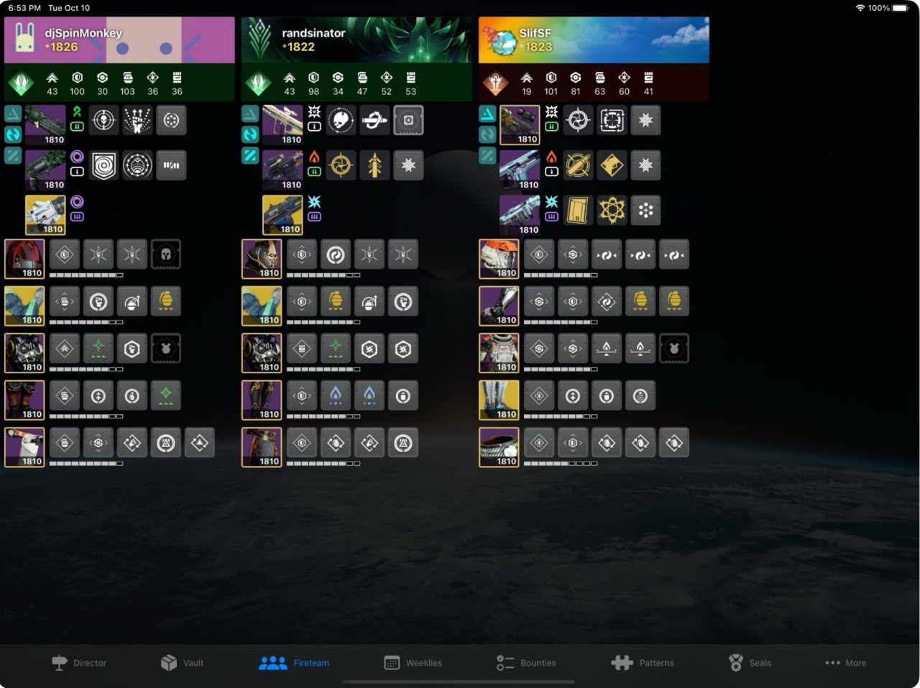Select grenade mod on randsinator's gauntlets row
Viewport: 920px width, 688px height.
click(336, 301)
